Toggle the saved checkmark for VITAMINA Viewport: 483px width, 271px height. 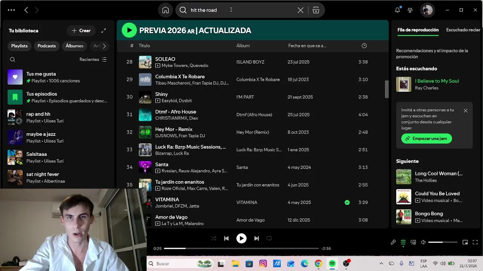tap(347, 202)
